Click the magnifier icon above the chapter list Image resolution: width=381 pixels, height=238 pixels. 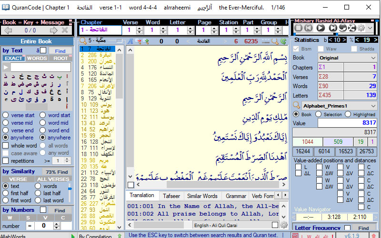(x=82, y=41)
